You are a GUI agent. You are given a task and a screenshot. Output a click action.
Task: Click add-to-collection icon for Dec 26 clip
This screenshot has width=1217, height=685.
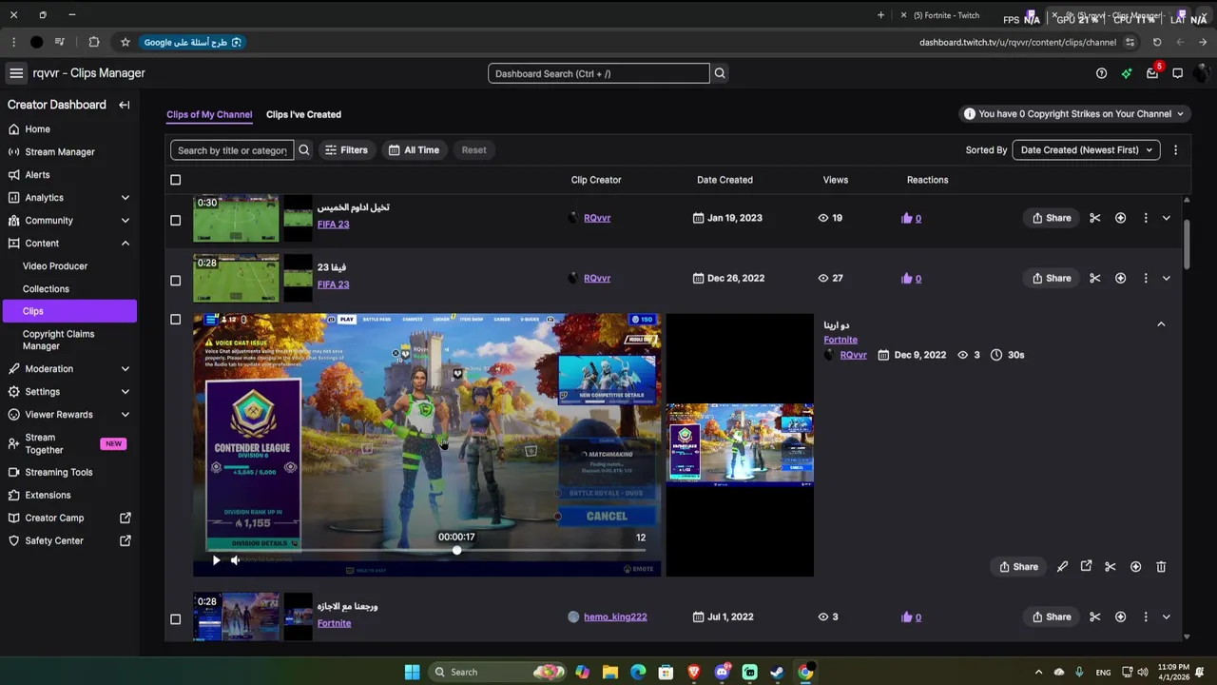(1120, 278)
